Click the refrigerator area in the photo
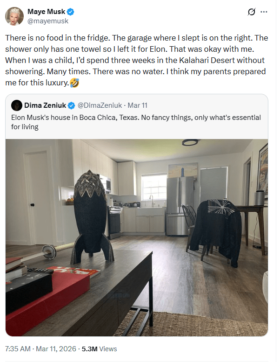This screenshot has height=362, width=280. point(180,206)
